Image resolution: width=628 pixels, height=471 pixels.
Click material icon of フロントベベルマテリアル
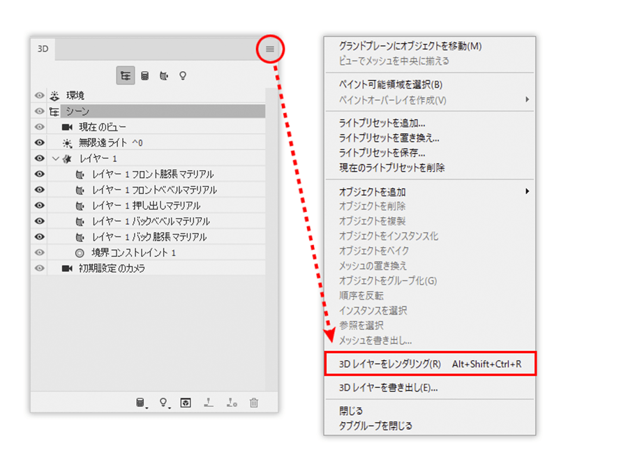coord(80,190)
